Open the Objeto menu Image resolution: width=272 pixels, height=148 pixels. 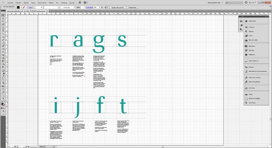[26, 3]
